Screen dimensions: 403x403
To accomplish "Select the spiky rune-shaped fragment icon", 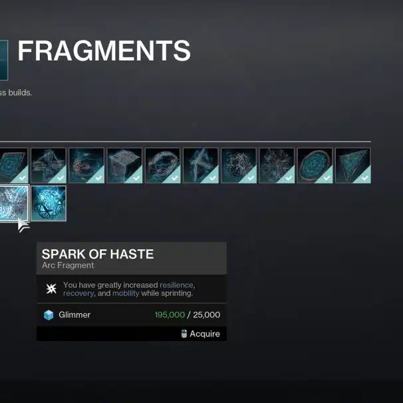I will 201,166.
